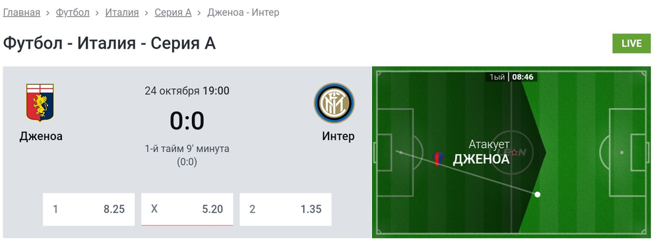Select odds 8.25 for outcome 1
The height and width of the screenshot is (250, 659).
point(88,209)
